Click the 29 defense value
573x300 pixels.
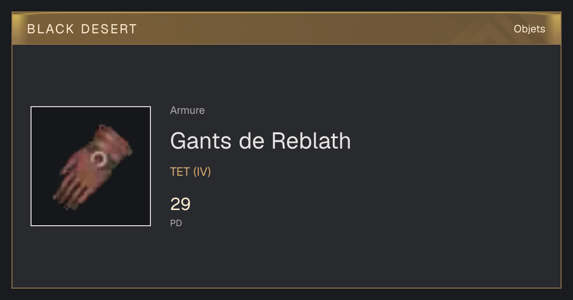pyautogui.click(x=180, y=204)
